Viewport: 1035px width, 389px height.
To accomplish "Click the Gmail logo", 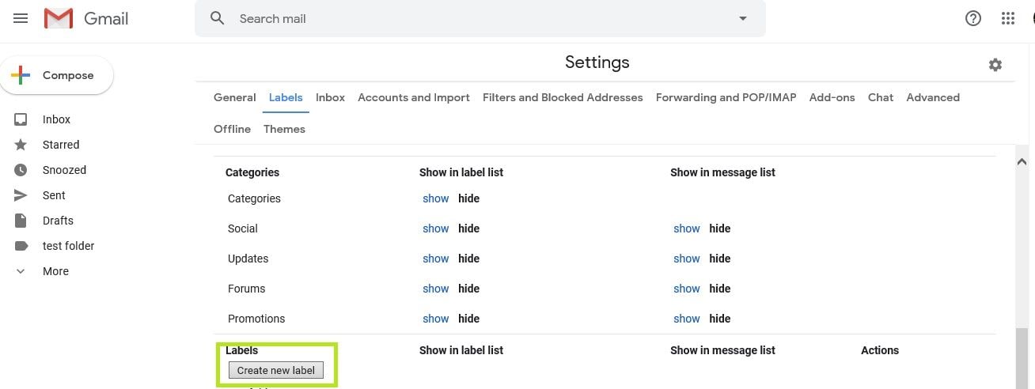I will 86,18.
